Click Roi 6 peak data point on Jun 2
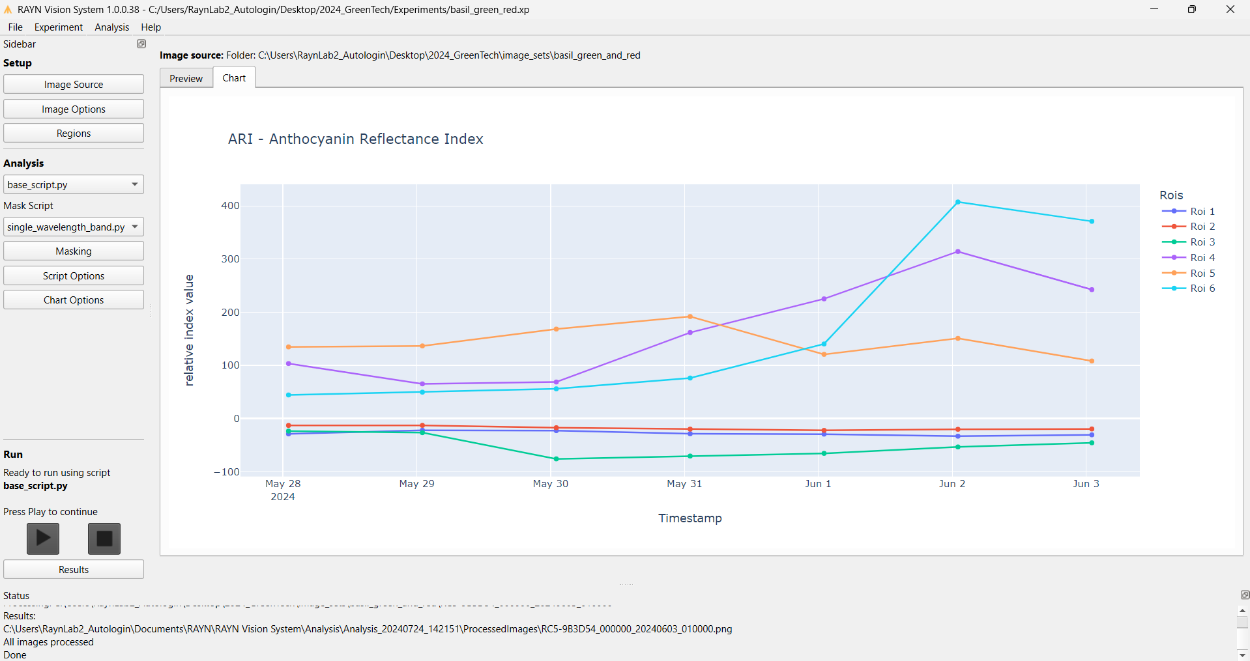 click(x=957, y=202)
